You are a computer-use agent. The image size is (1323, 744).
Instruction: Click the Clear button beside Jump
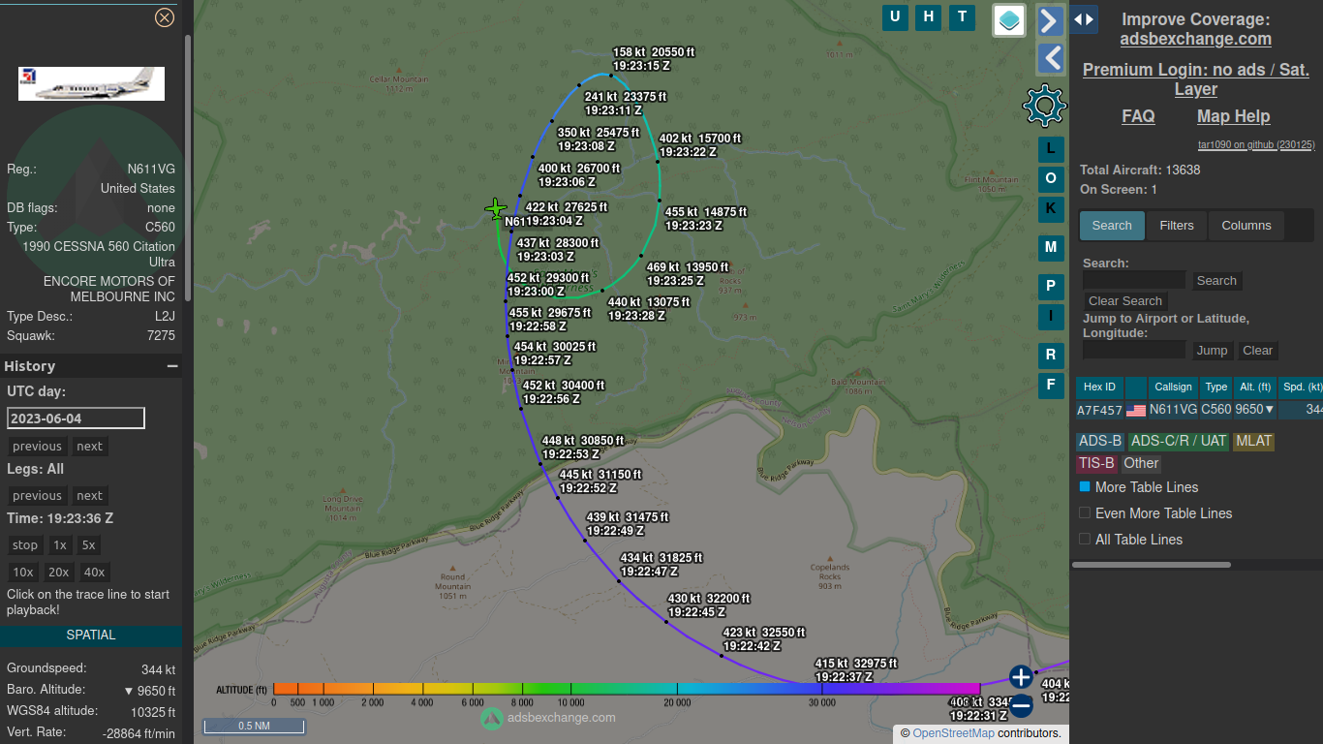click(1258, 351)
